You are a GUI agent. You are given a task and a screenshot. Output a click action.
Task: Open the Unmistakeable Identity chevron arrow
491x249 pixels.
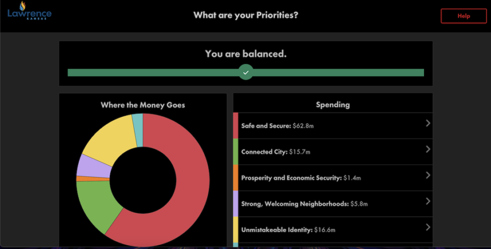click(428, 227)
